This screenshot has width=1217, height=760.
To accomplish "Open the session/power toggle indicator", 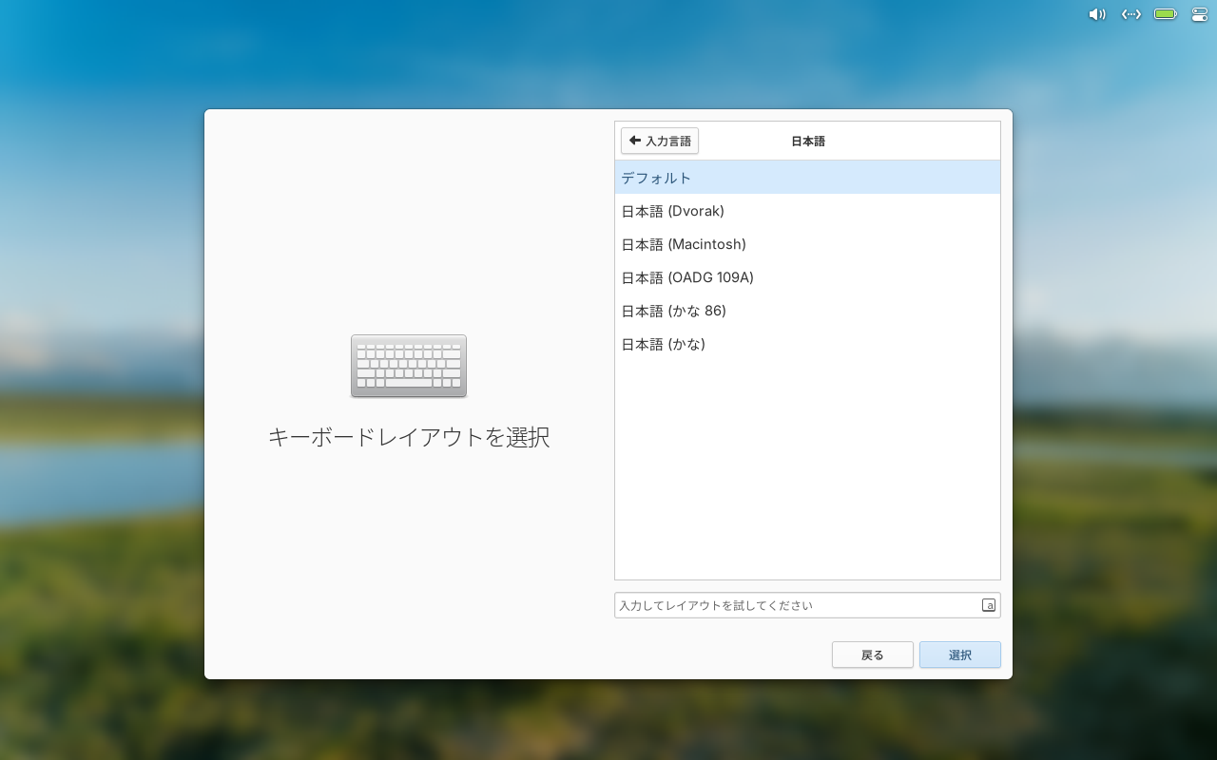I will 1199,14.
